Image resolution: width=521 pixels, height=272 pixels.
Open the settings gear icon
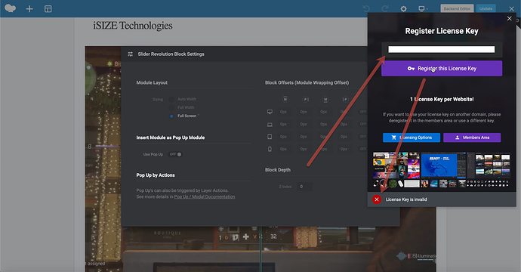403,9
